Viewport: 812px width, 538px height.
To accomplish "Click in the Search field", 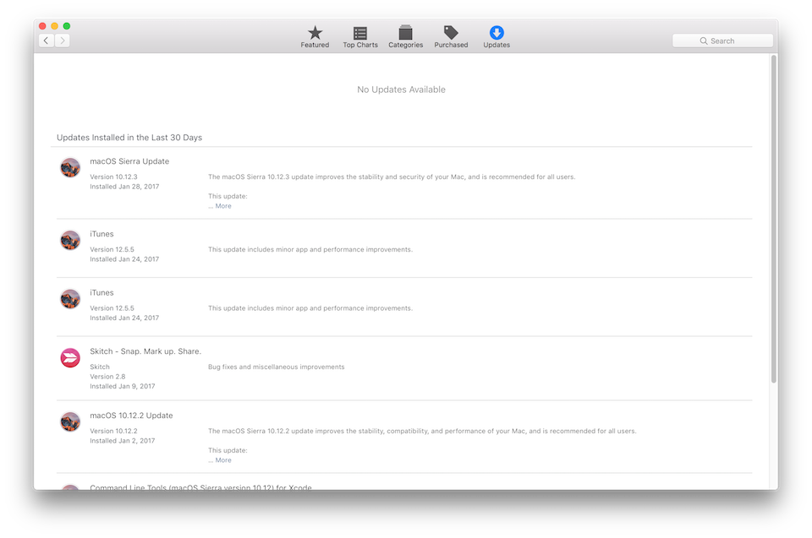I will [x=722, y=41].
